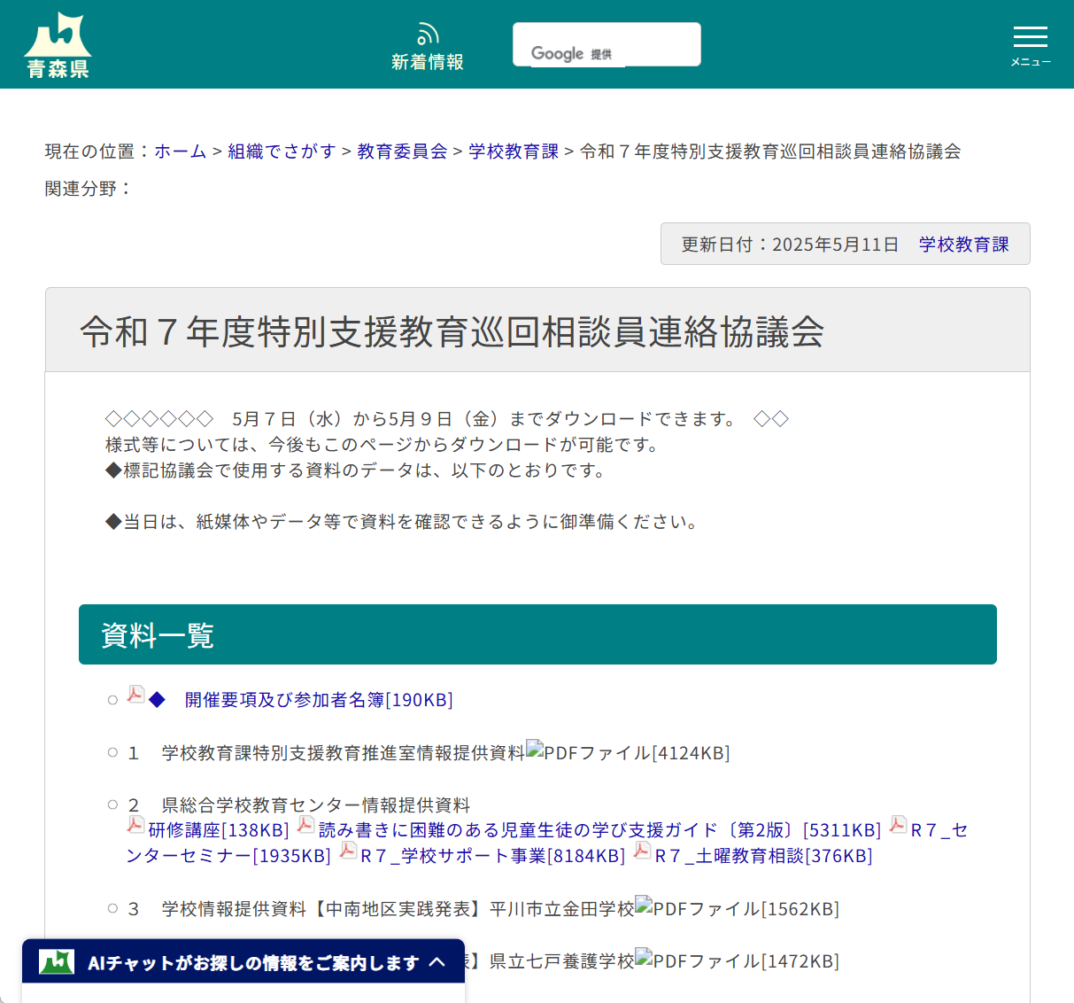Open the hamburger メニュー

[1030, 37]
